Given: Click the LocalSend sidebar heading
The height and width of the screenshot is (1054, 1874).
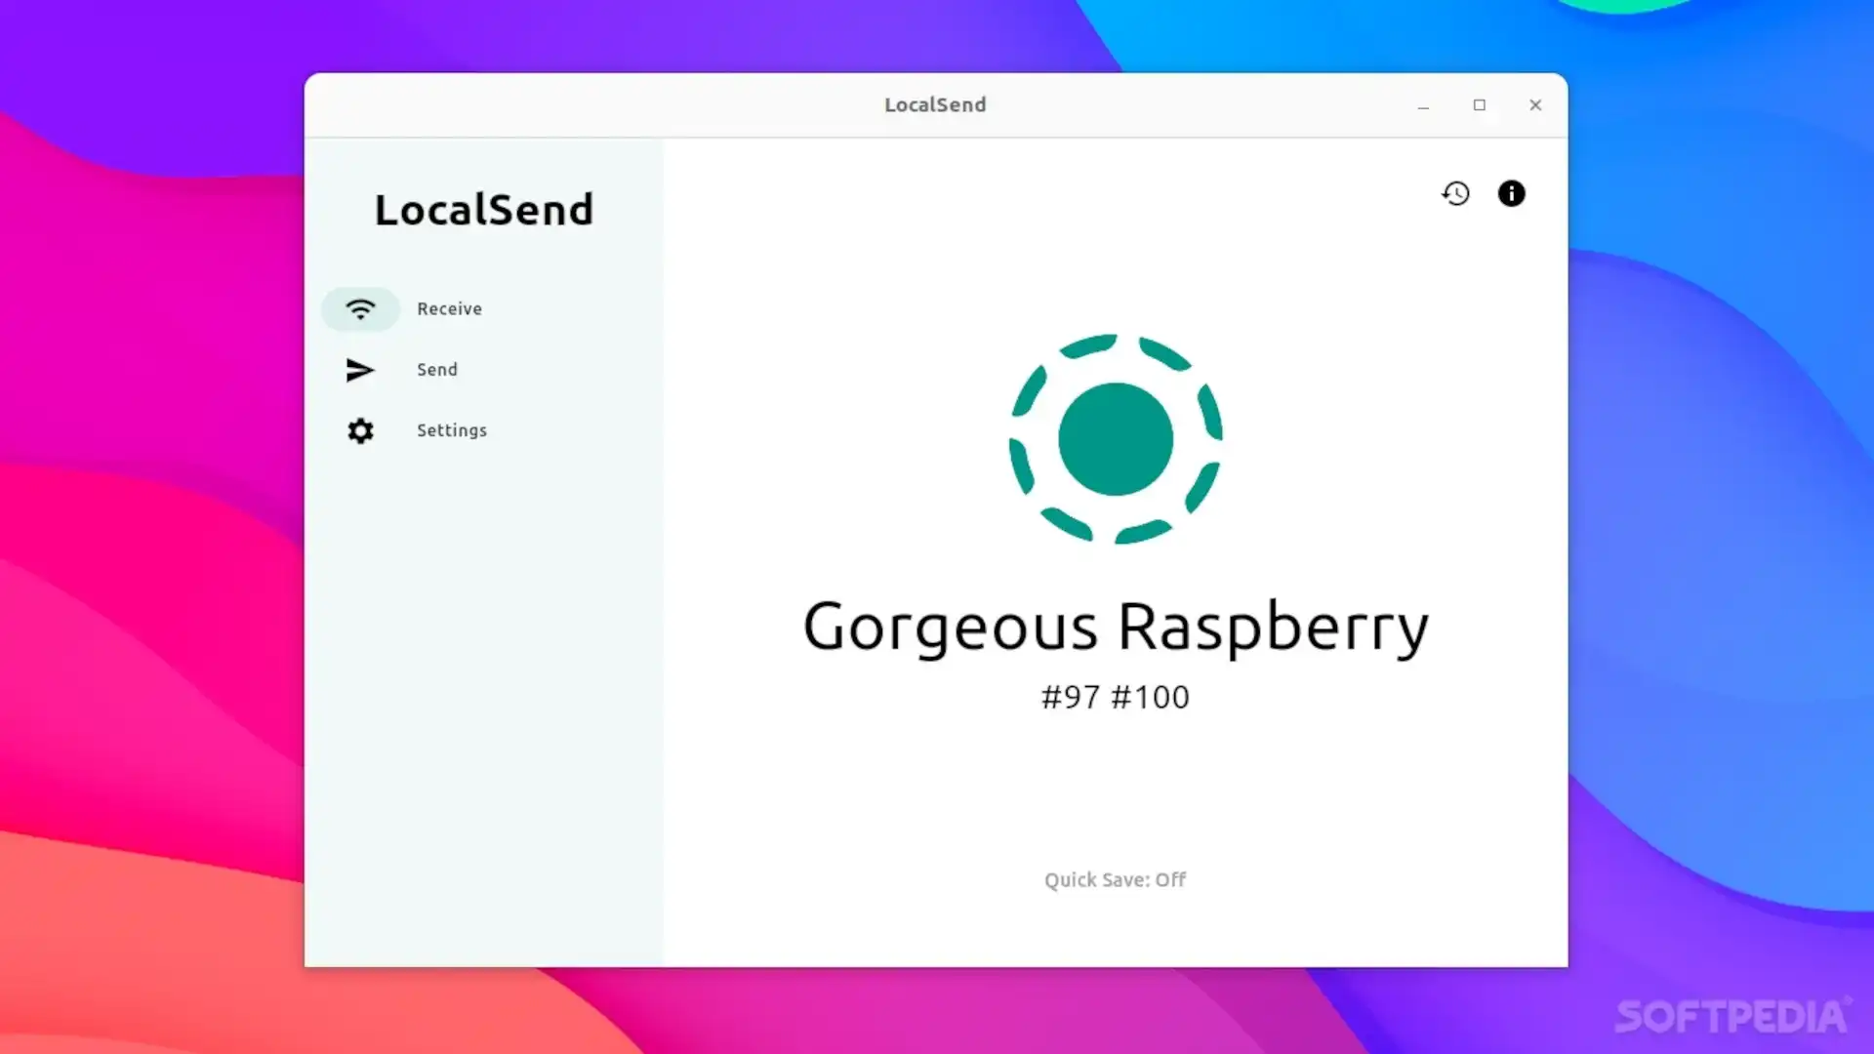Looking at the screenshot, I should tap(484, 210).
